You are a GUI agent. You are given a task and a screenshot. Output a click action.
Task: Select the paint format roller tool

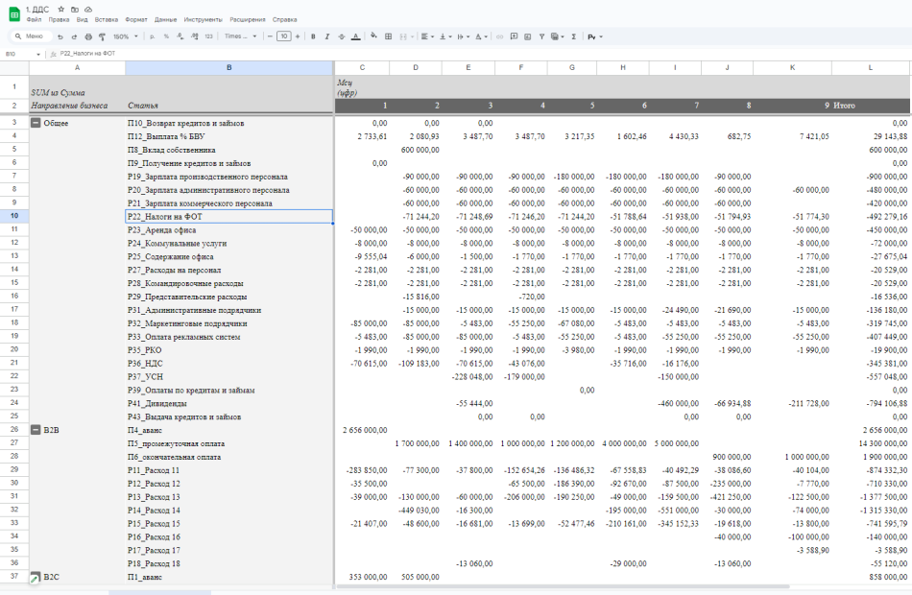[x=102, y=36]
